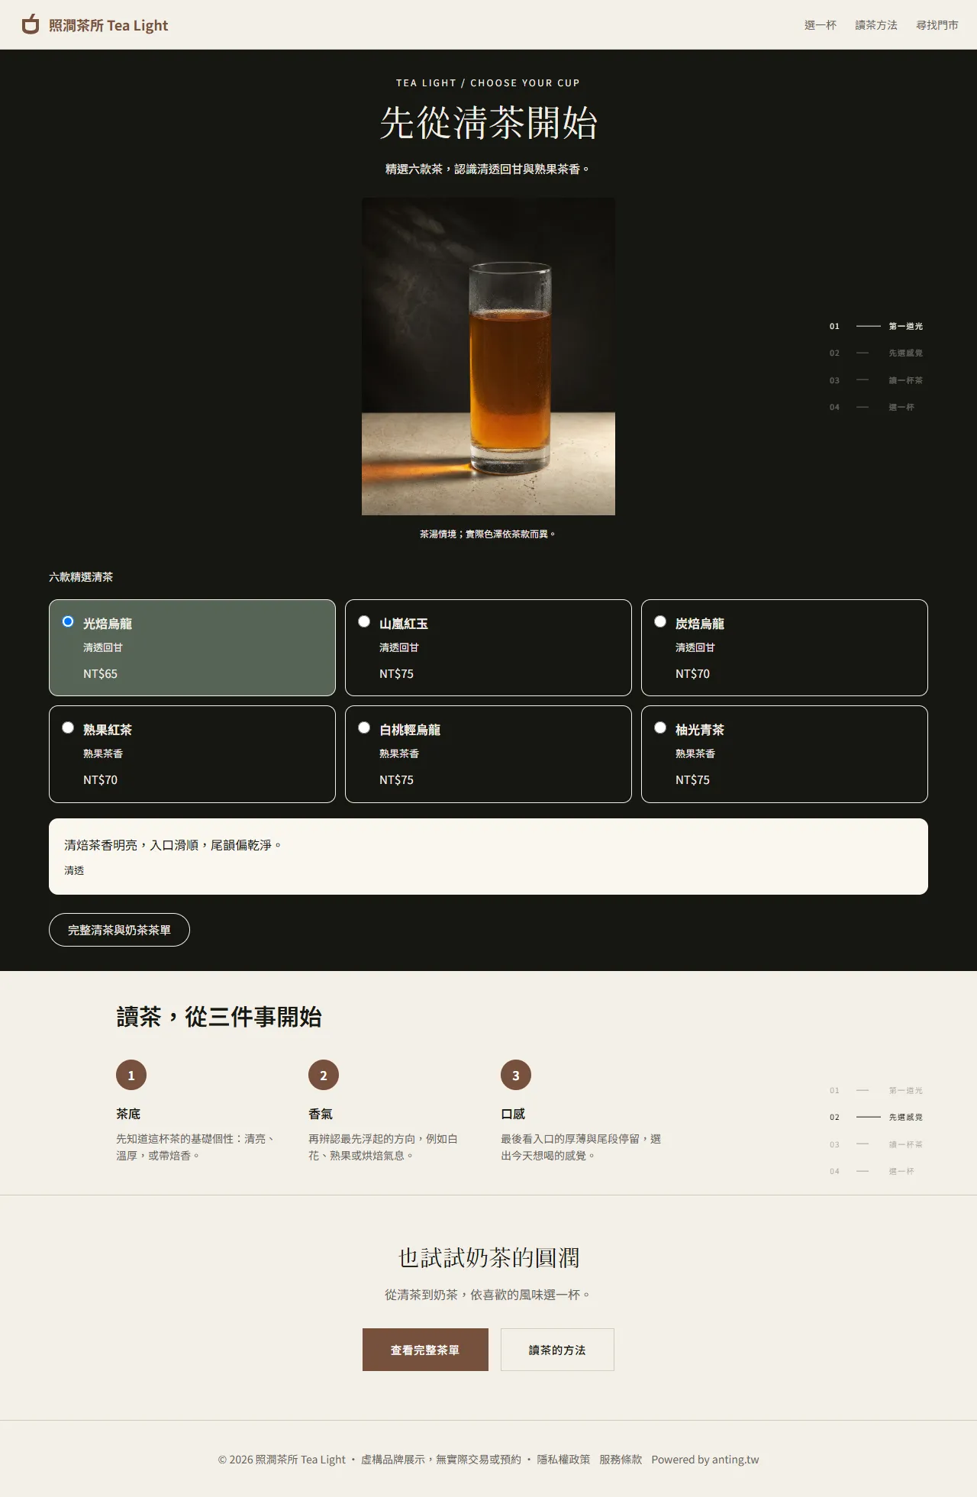Select the 白桃輕烏龍 radio option
The height and width of the screenshot is (1497, 977).
coord(364,728)
